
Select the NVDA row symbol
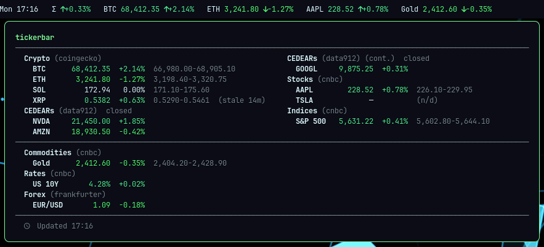(x=41, y=121)
